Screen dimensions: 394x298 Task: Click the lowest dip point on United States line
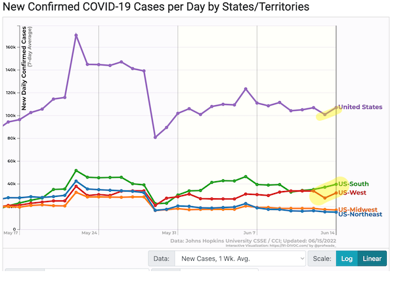156,137
